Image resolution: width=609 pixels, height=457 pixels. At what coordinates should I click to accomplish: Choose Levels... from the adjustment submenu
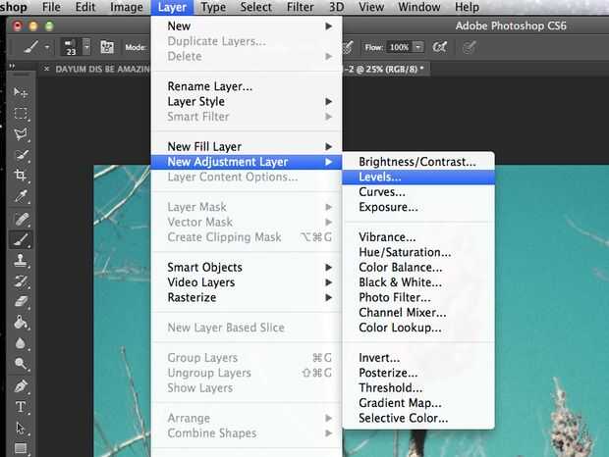point(380,178)
